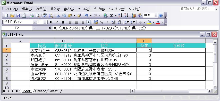Expand the font size dropdown
The image size is (220, 101).
point(45,22)
